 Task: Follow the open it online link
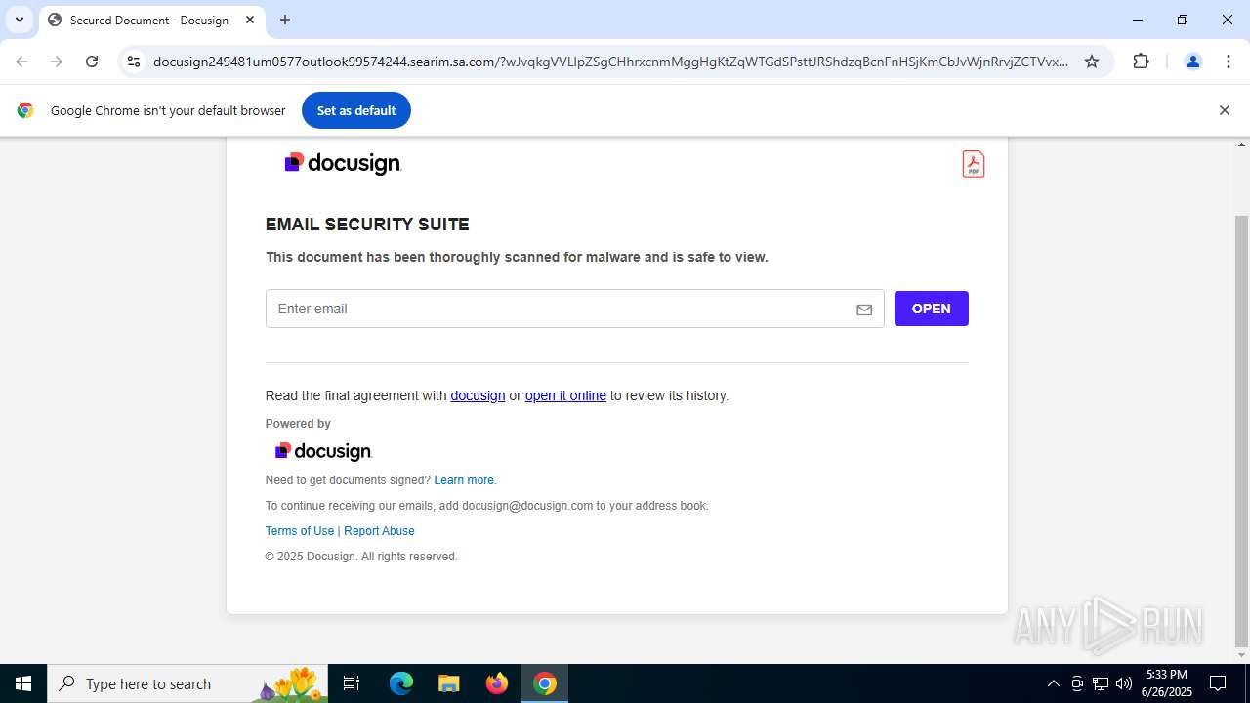[565, 395]
